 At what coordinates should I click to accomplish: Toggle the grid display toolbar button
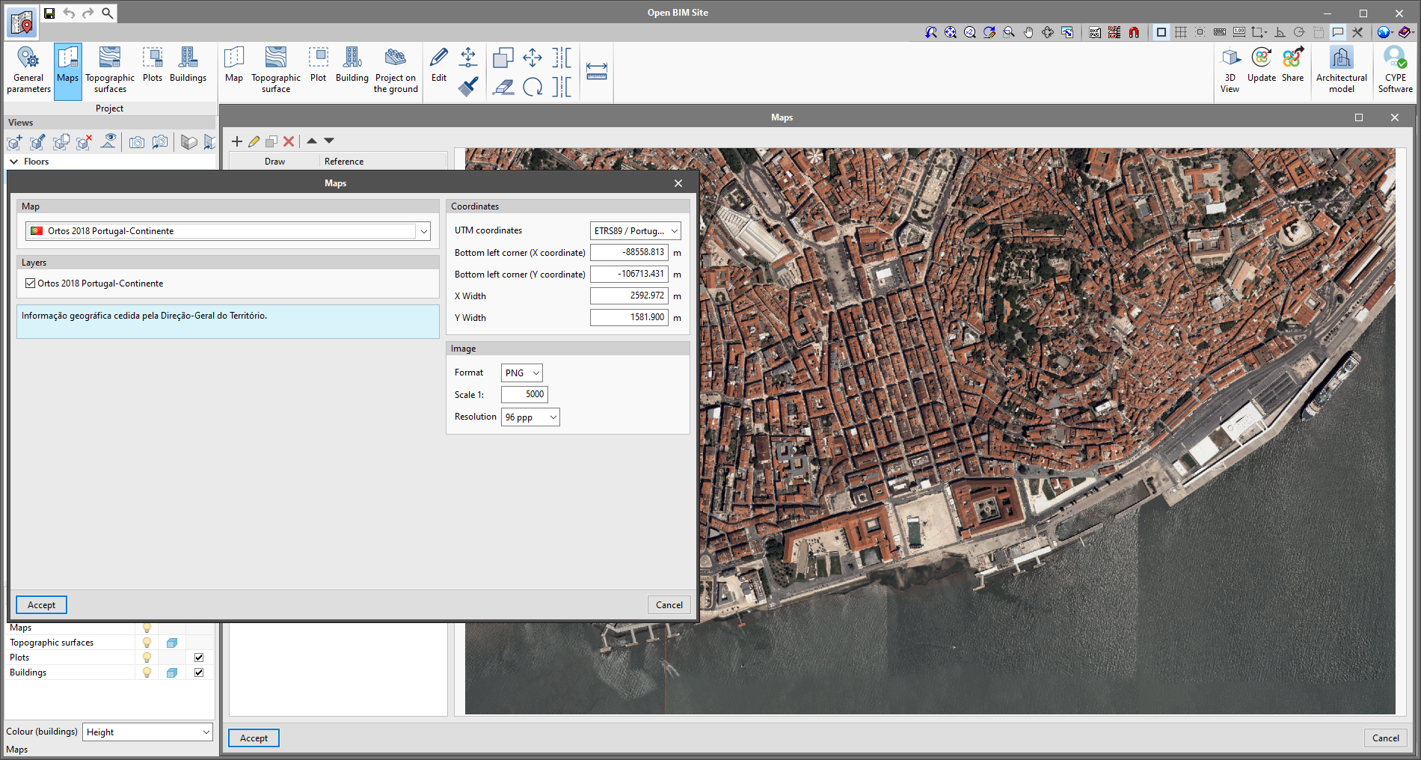(x=1181, y=32)
